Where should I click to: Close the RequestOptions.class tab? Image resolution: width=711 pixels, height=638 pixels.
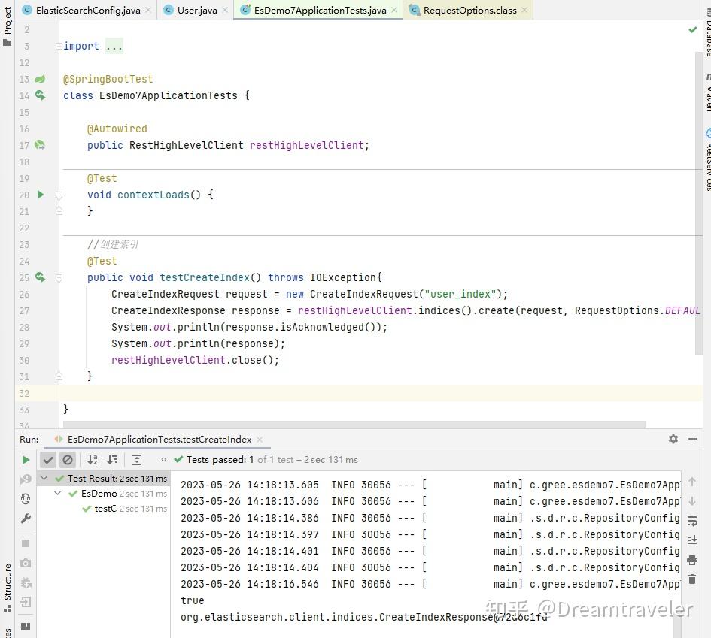pos(524,11)
